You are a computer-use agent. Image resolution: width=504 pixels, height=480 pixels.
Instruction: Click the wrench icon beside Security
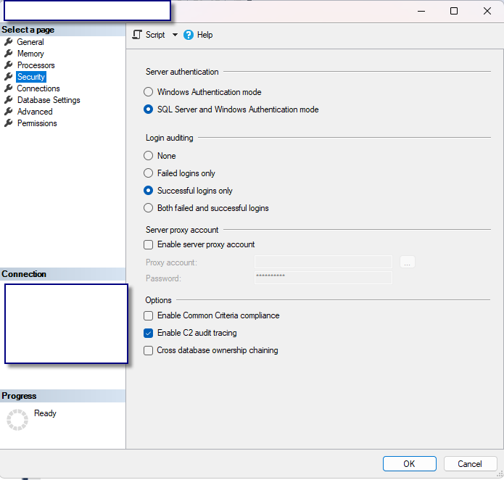(9, 76)
